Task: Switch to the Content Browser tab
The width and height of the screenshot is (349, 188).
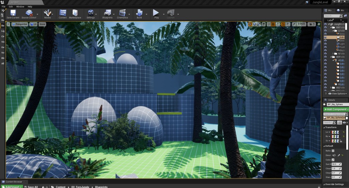Action: pyautogui.click(x=13, y=182)
